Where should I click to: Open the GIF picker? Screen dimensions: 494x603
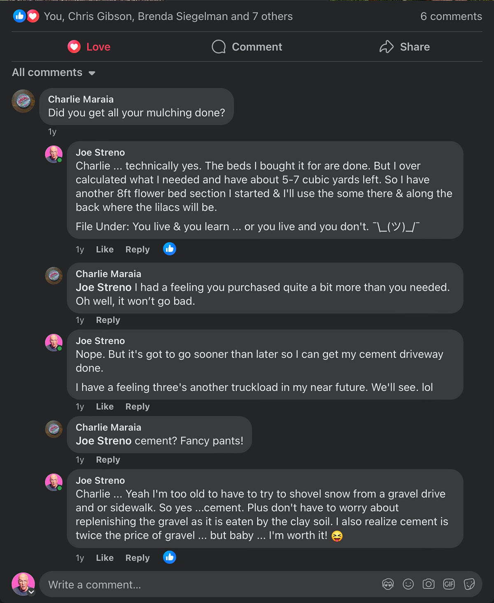point(449,584)
